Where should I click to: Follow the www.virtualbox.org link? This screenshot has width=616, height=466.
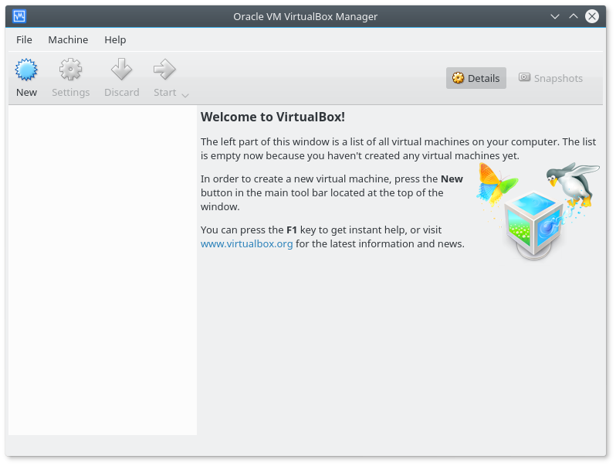coord(246,243)
